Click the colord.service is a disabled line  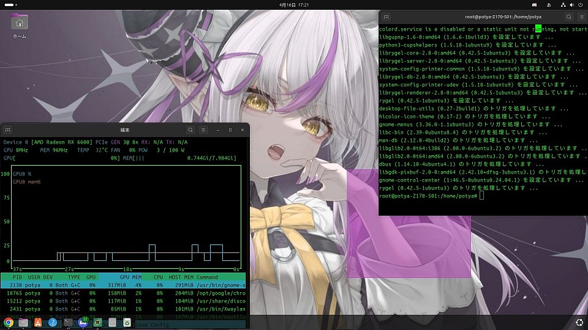tap(483, 29)
